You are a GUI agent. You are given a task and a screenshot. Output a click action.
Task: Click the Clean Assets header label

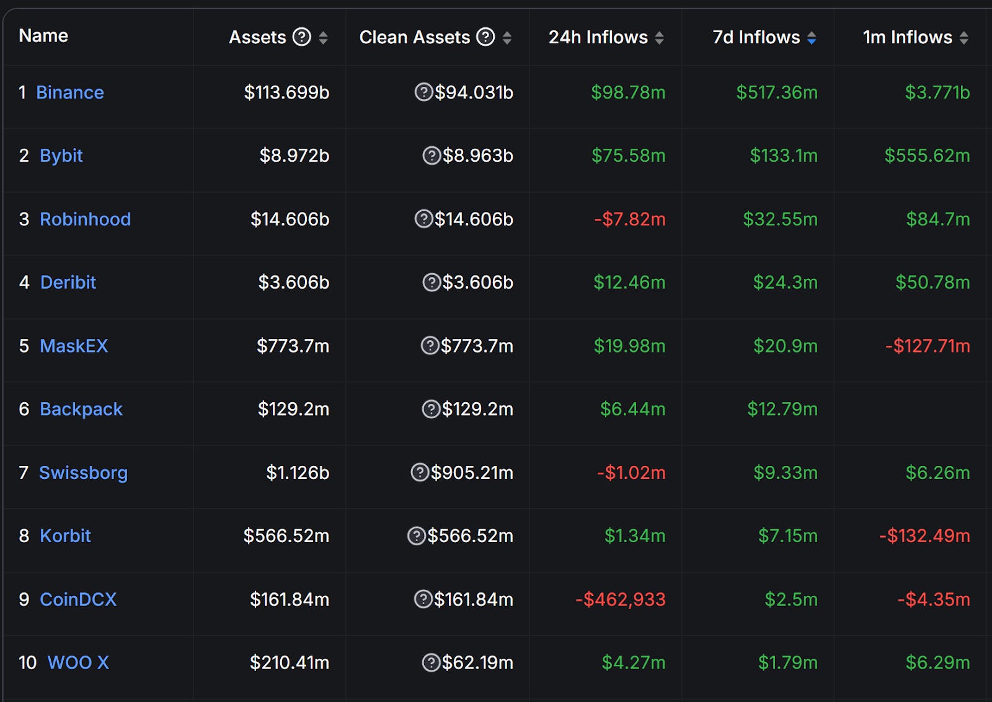click(x=415, y=37)
